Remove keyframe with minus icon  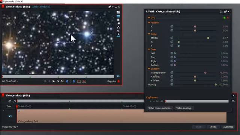[154, 101]
